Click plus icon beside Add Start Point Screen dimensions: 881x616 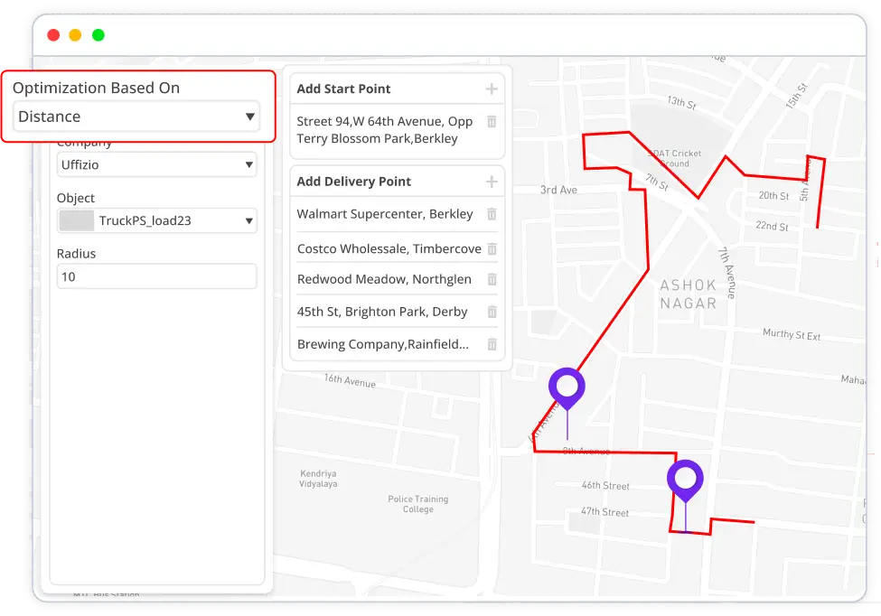[x=492, y=89]
